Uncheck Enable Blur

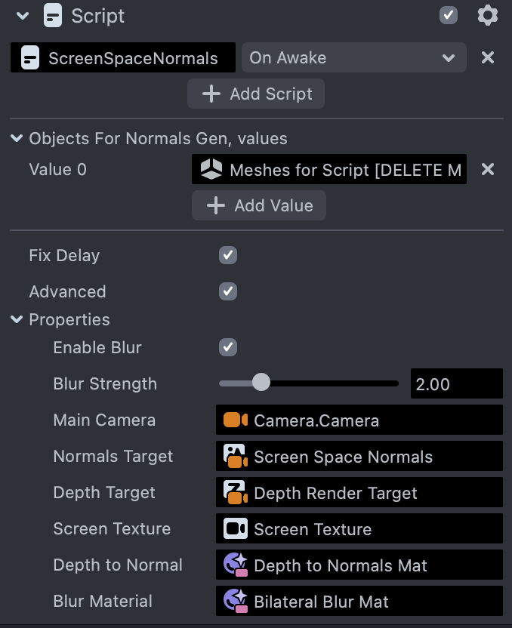[x=228, y=347]
